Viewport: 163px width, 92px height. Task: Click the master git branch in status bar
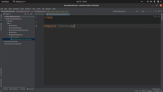pos(157,91)
